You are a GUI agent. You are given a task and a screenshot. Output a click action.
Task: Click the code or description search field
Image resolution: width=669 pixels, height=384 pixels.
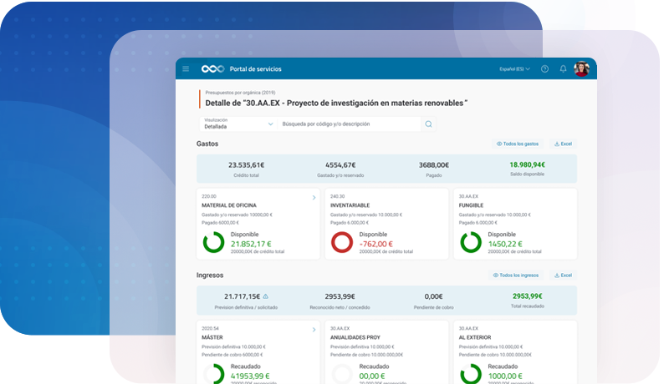point(347,124)
